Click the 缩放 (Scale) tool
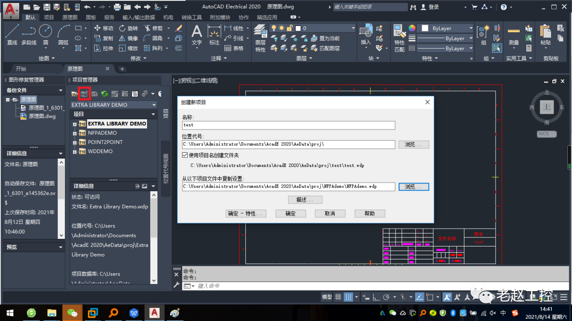572x321 pixels. pos(128,48)
